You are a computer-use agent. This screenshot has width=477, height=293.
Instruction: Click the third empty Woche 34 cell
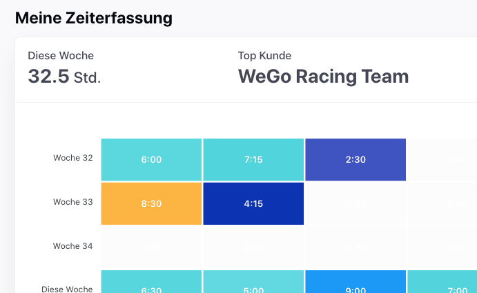[355, 247]
